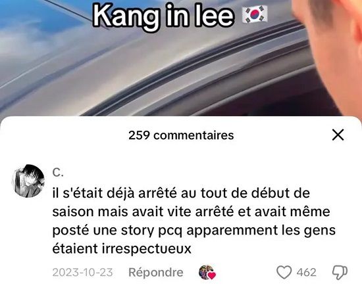362x293 pixels.
Task: Close the comments panel with the X
Action: pyautogui.click(x=338, y=135)
